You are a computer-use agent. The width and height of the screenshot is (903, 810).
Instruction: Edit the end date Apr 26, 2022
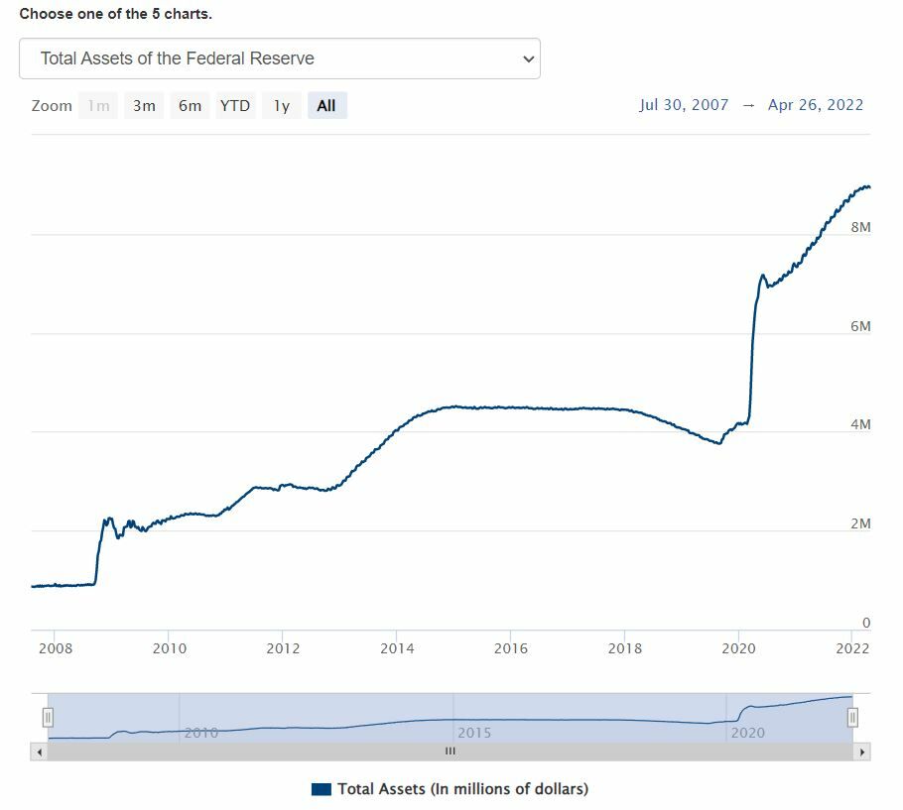pos(816,105)
